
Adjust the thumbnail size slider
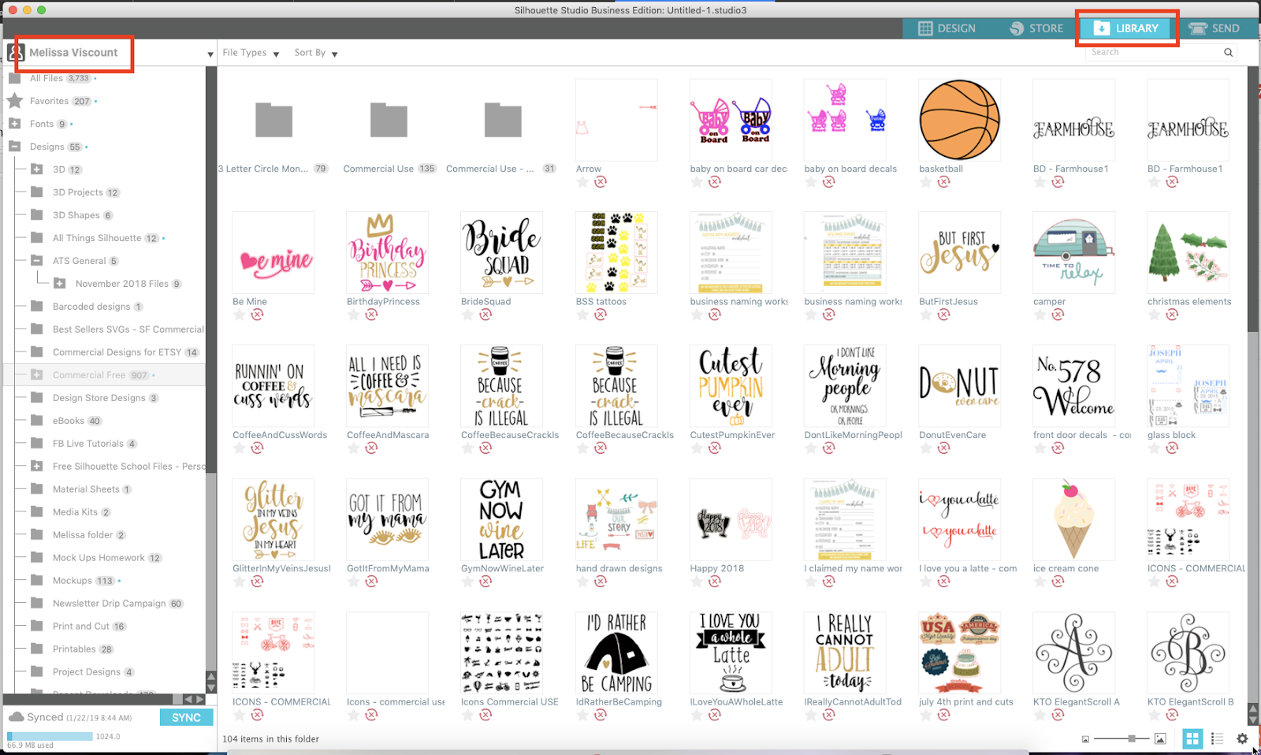1132,738
